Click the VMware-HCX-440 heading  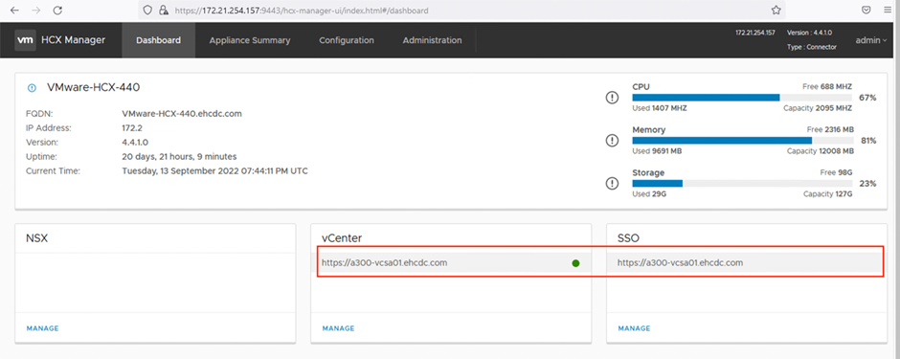click(94, 88)
